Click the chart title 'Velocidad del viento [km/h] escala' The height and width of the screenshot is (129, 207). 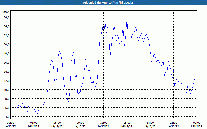[x=107, y=3]
